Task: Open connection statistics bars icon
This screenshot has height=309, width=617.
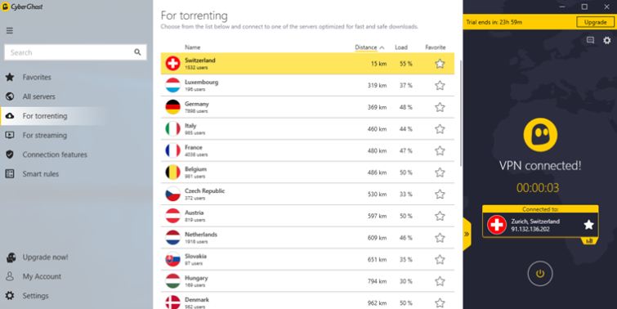Action: tap(589, 241)
